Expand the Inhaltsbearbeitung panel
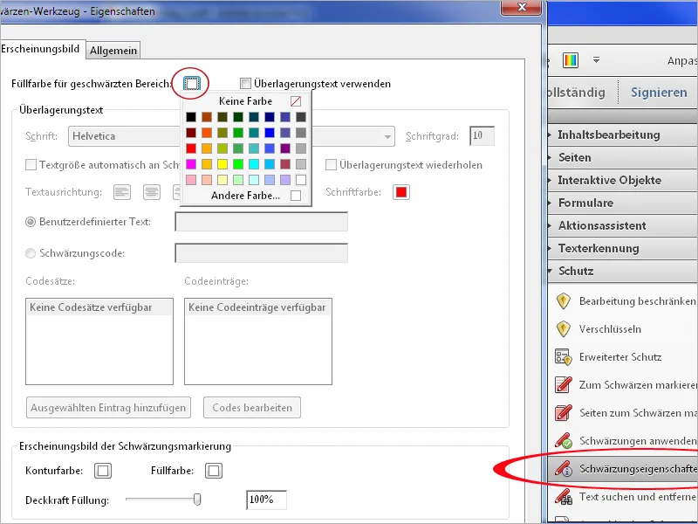The height and width of the screenshot is (524, 698). tap(622, 134)
